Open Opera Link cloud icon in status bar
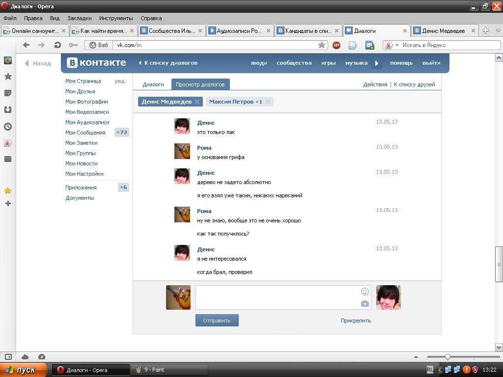The height and width of the screenshot is (377, 503). [25, 357]
